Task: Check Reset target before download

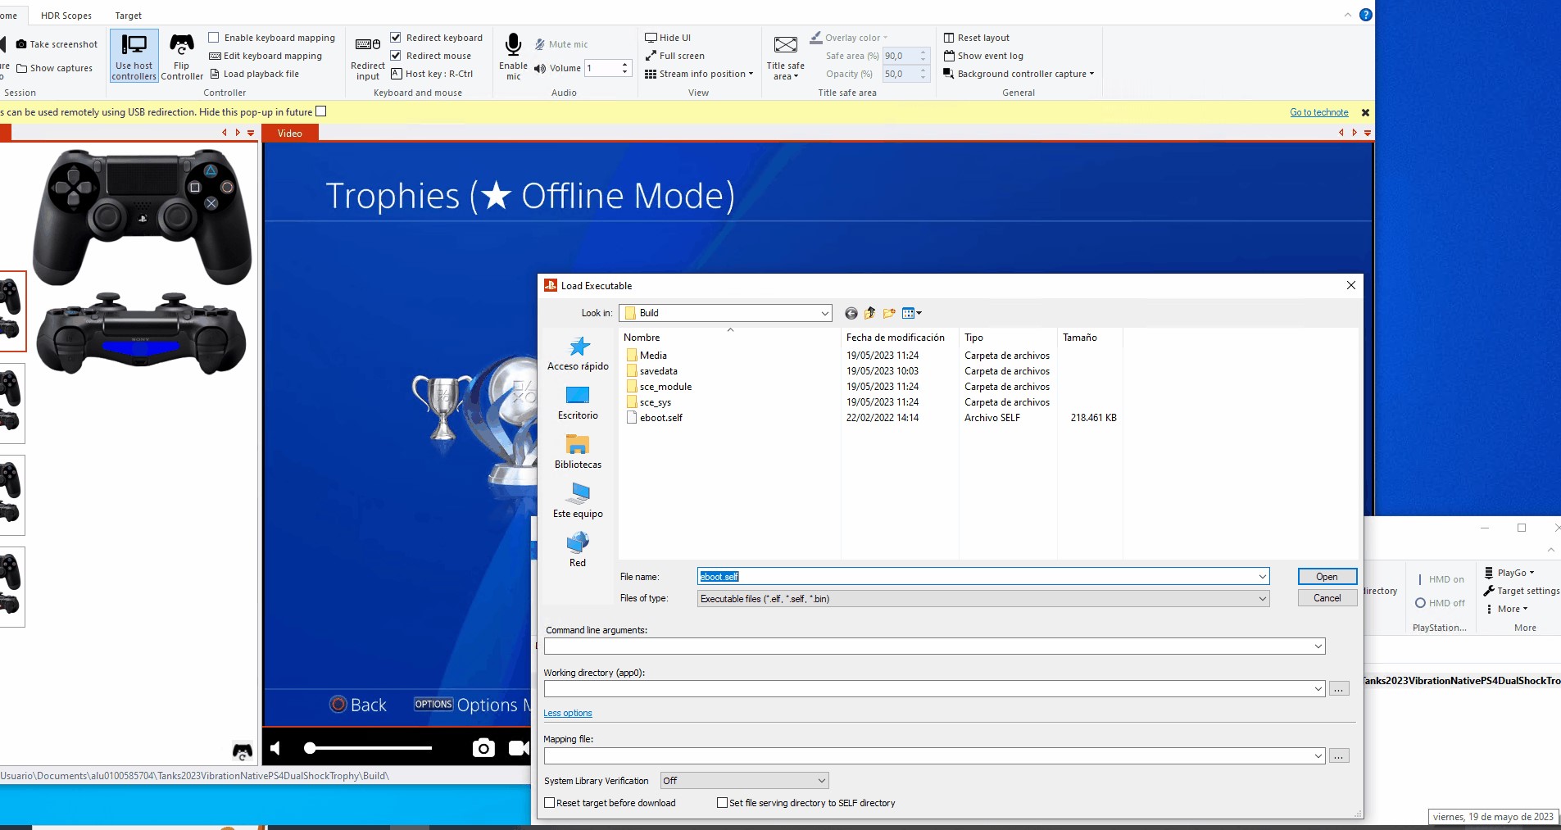Action: [x=550, y=803]
